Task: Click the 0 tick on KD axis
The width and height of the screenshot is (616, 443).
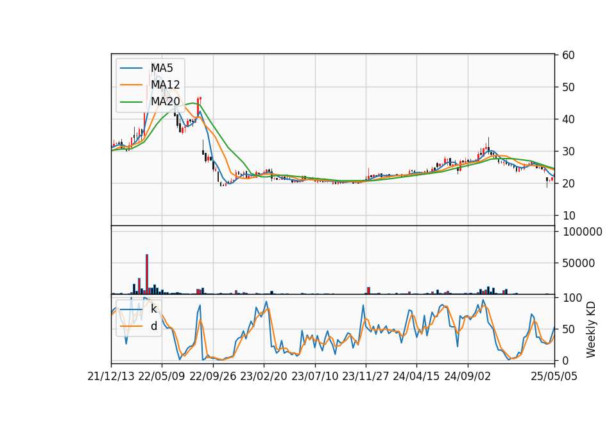Action: pos(565,360)
